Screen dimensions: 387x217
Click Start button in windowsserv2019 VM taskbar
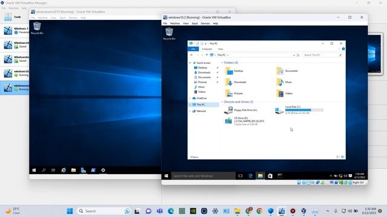coord(34,170)
